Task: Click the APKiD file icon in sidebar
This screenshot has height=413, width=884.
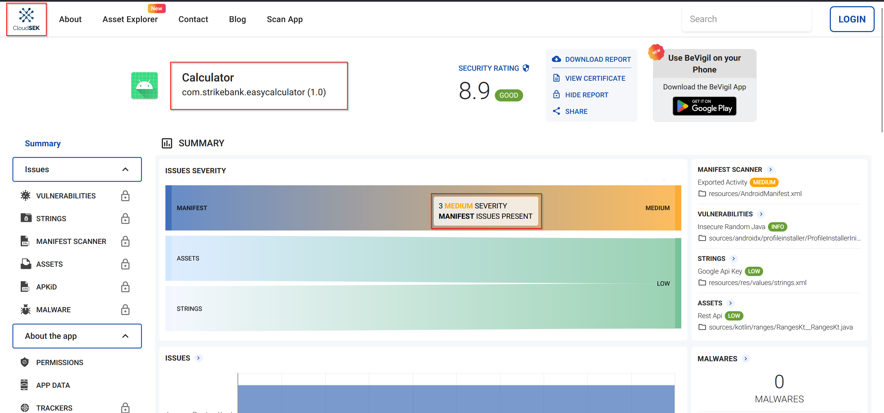Action: [25, 287]
